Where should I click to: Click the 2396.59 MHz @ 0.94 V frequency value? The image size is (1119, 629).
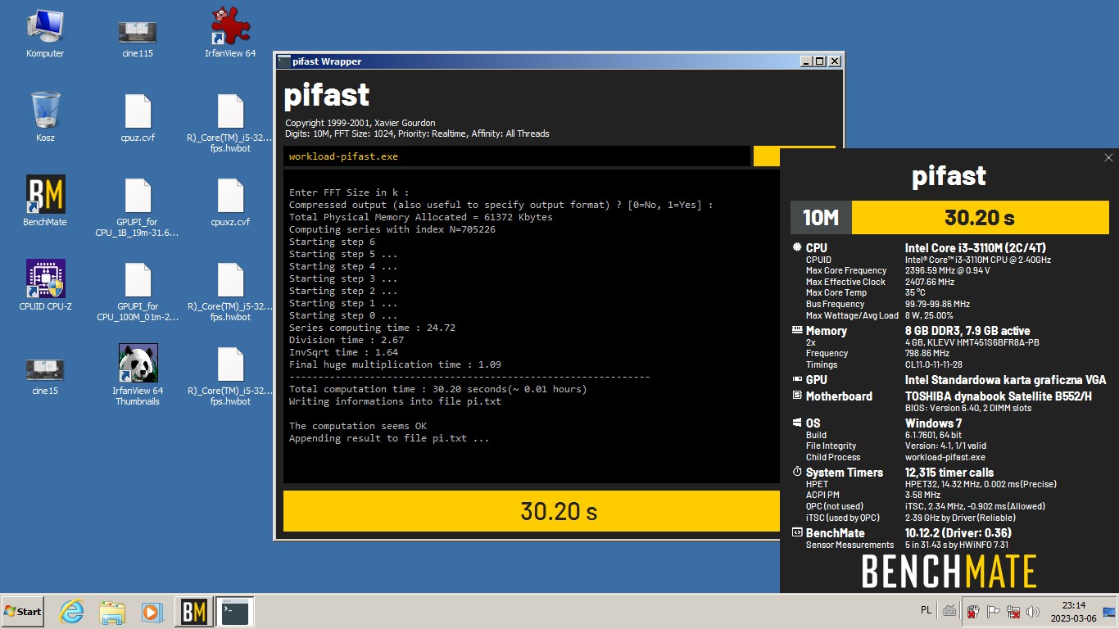coord(947,270)
